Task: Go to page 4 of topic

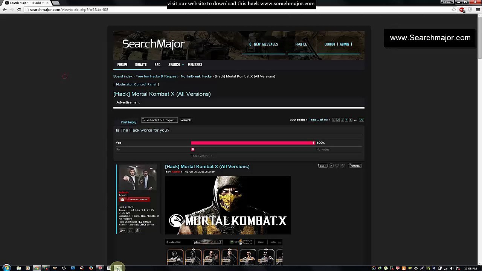Action: [x=346, y=120]
